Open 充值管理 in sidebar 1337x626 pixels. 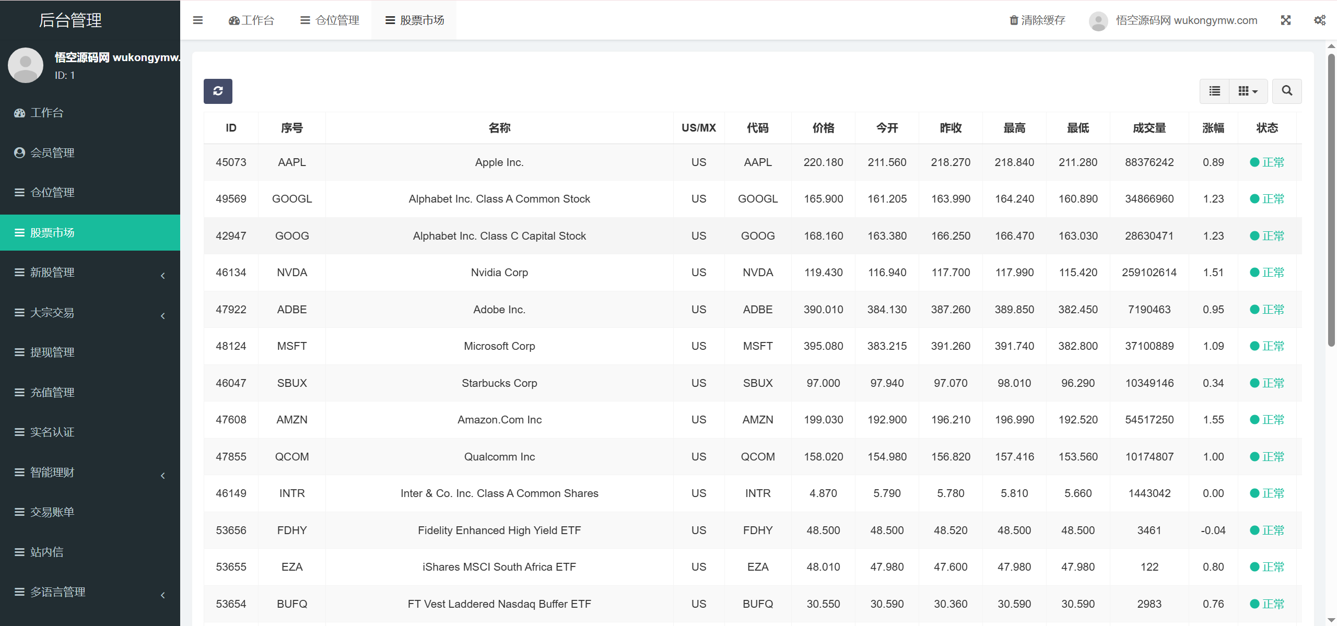pyautogui.click(x=52, y=393)
